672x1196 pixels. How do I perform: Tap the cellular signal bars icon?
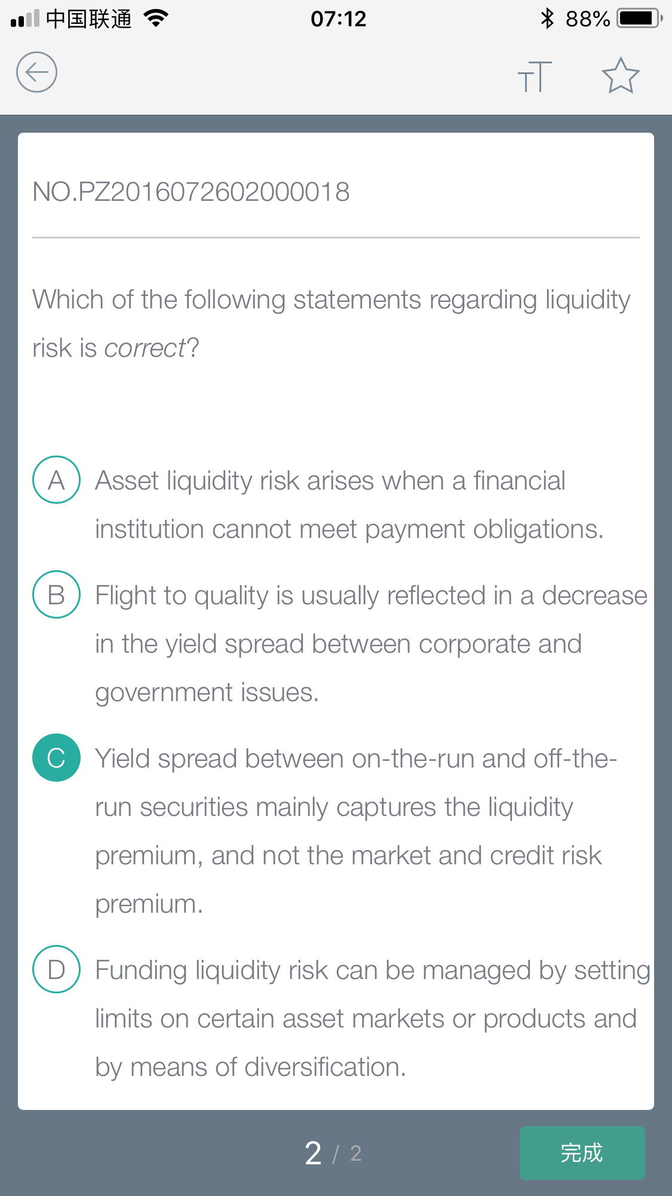click(x=24, y=19)
